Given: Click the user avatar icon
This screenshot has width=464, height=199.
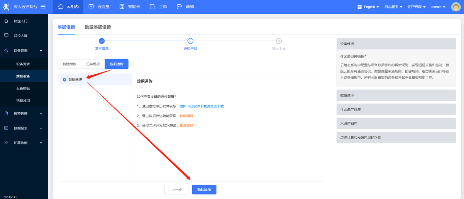Looking at the screenshot, I should point(456,7).
